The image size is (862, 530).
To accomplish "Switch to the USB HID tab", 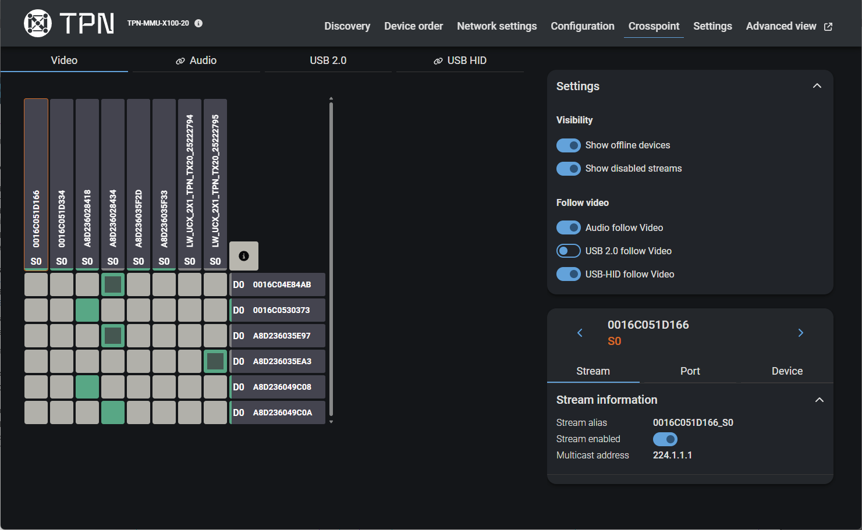I will coord(460,61).
